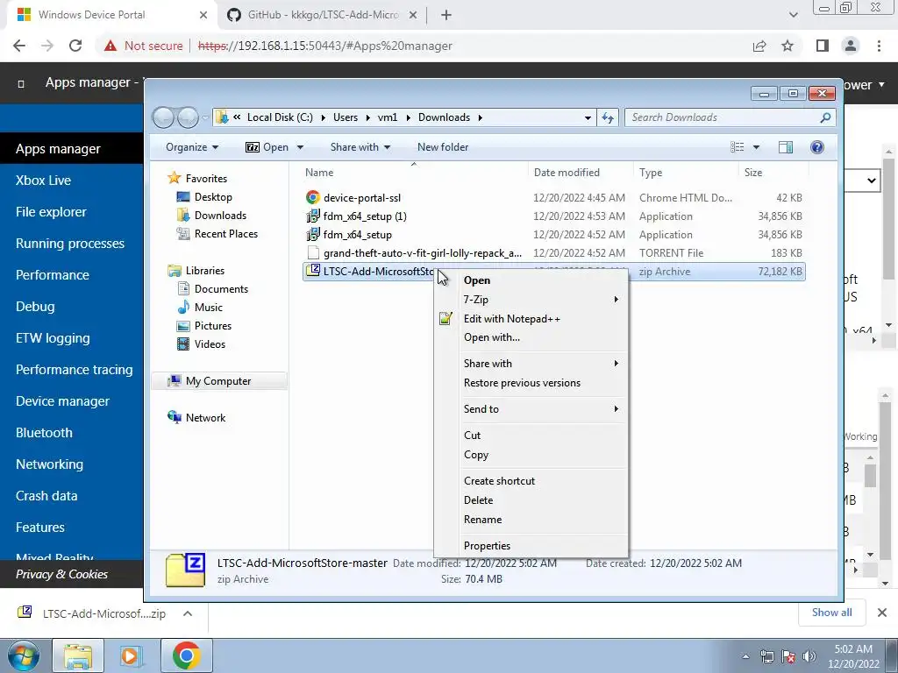The image size is (898, 673).
Task: Reload the browser page
Action: coord(75,46)
